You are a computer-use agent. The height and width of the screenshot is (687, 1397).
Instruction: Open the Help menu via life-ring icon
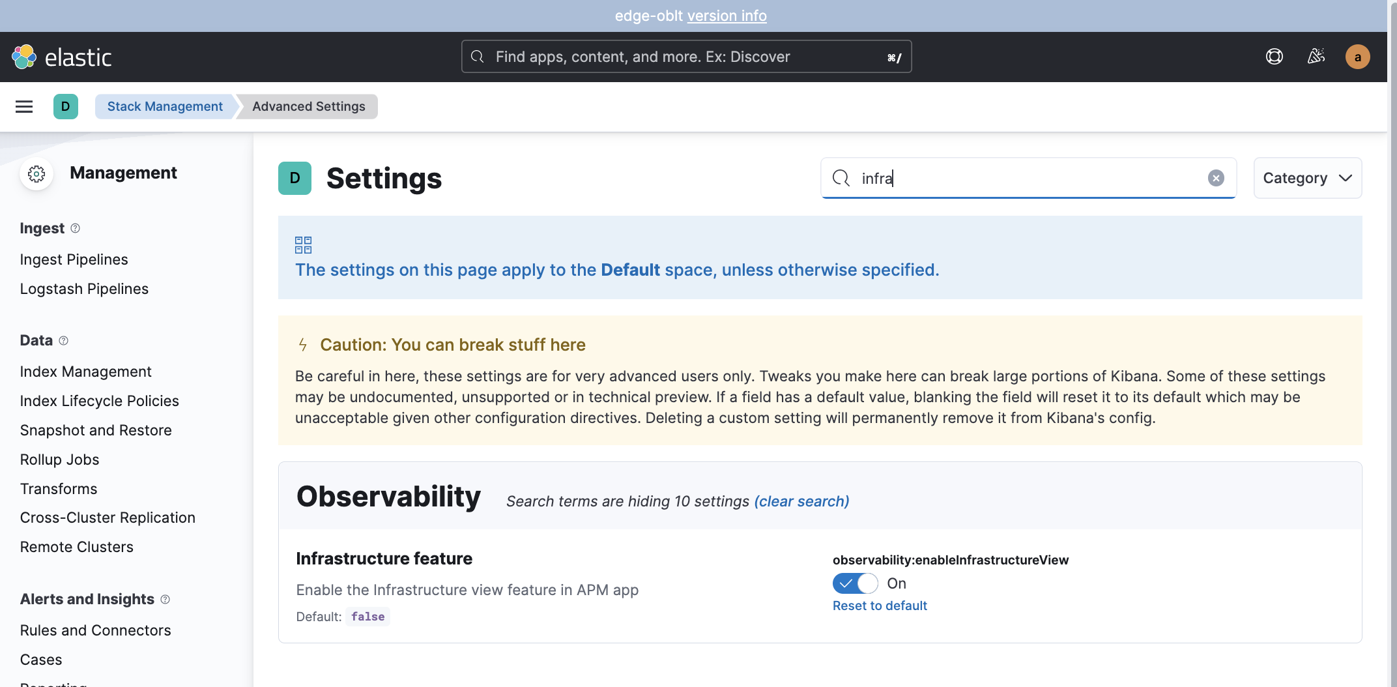(1275, 57)
